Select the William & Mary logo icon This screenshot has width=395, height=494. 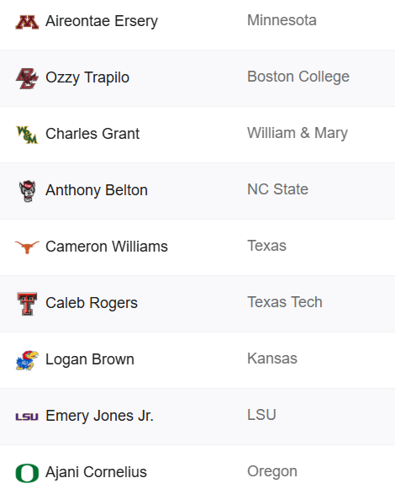pos(27,135)
